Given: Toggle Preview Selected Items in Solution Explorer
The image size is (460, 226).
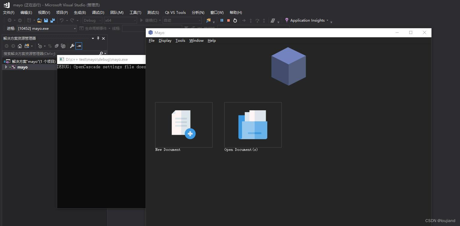Looking at the screenshot, I should 79,46.
